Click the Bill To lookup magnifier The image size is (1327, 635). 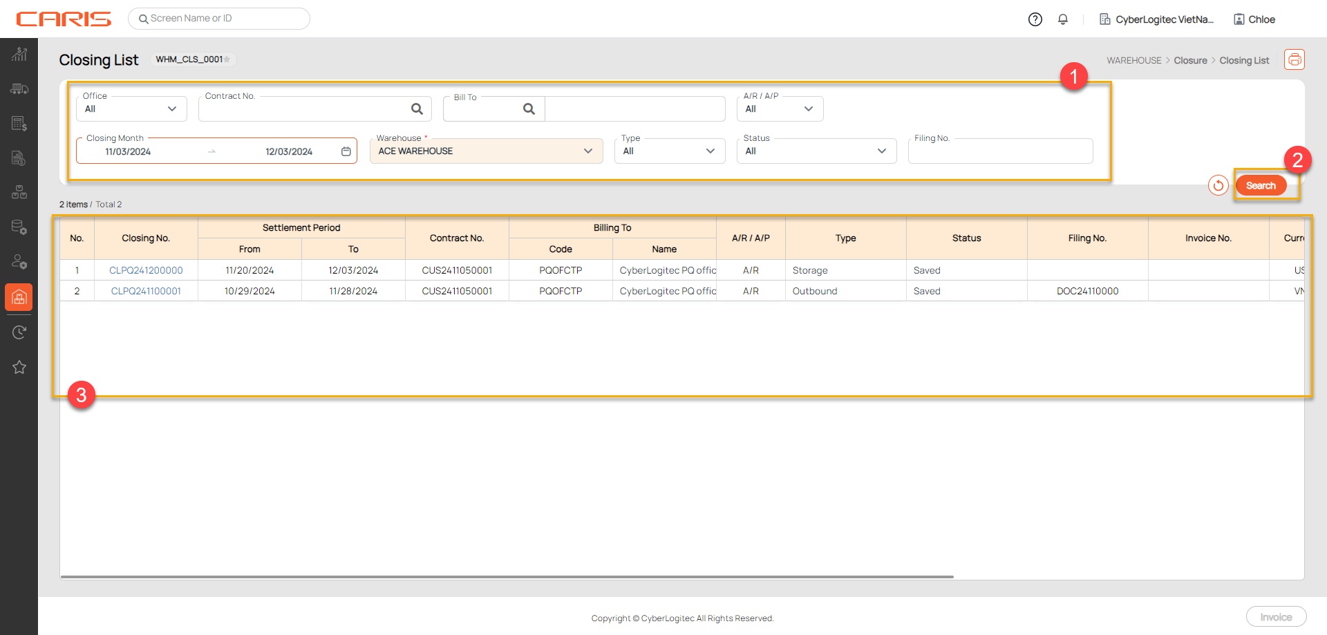529,109
